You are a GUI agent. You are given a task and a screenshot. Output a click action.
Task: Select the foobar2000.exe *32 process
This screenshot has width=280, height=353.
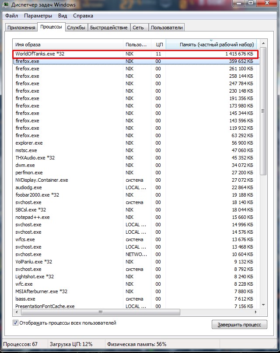136,195
